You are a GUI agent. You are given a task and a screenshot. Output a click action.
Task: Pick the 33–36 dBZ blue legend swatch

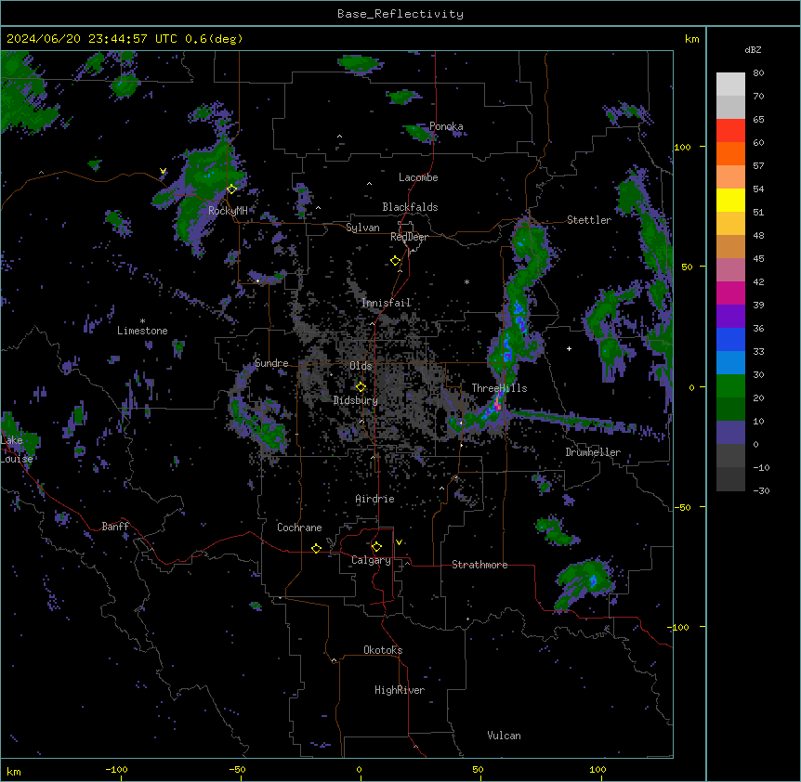pos(730,339)
